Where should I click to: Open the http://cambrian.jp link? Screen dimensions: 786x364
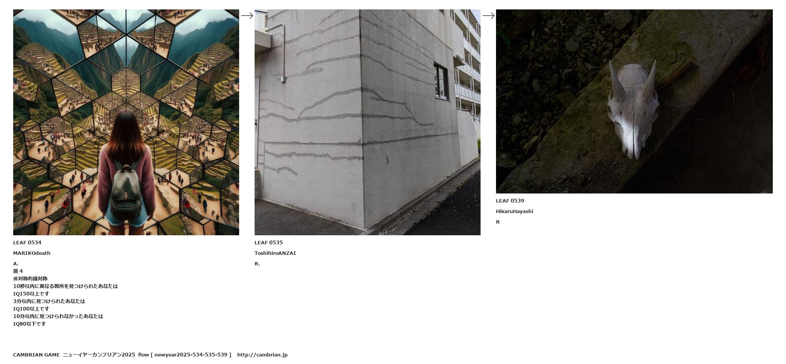263,355
